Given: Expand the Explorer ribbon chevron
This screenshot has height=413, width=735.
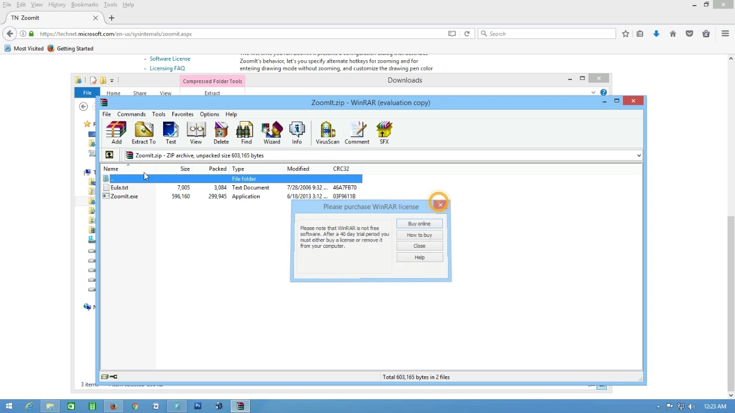Looking at the screenshot, I should 593,92.
